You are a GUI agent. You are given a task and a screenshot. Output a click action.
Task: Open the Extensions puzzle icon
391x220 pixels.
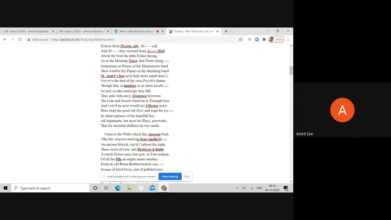264,39
